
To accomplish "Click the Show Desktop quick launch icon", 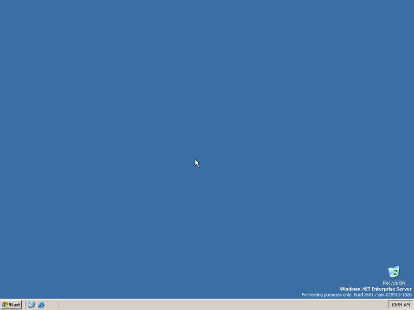I will tap(32, 305).
